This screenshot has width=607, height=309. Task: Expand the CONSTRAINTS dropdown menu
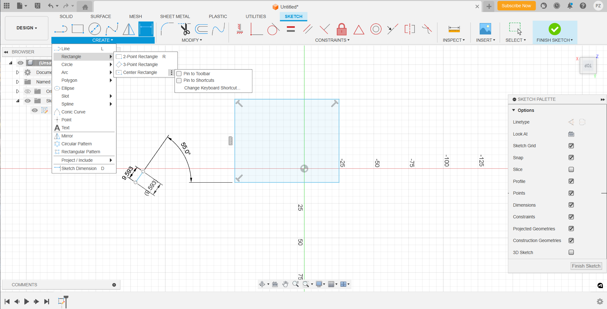[x=332, y=40]
